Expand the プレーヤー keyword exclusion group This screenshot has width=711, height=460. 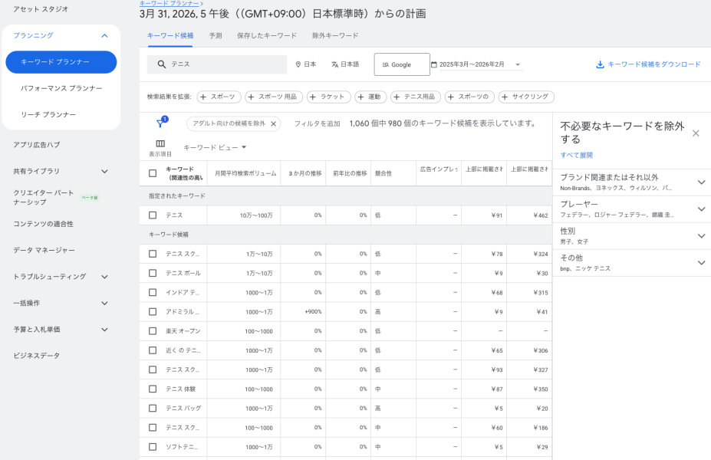click(x=699, y=208)
